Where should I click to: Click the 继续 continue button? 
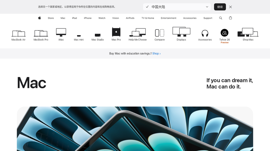point(220,7)
